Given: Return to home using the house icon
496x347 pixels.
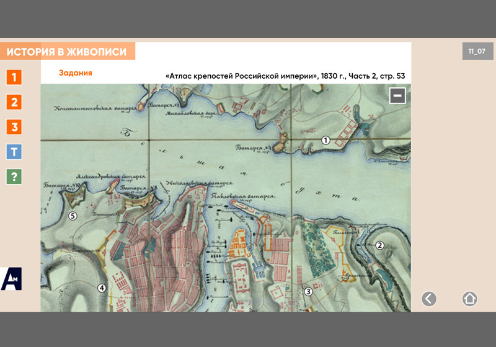Looking at the screenshot, I should pyautogui.click(x=469, y=299).
